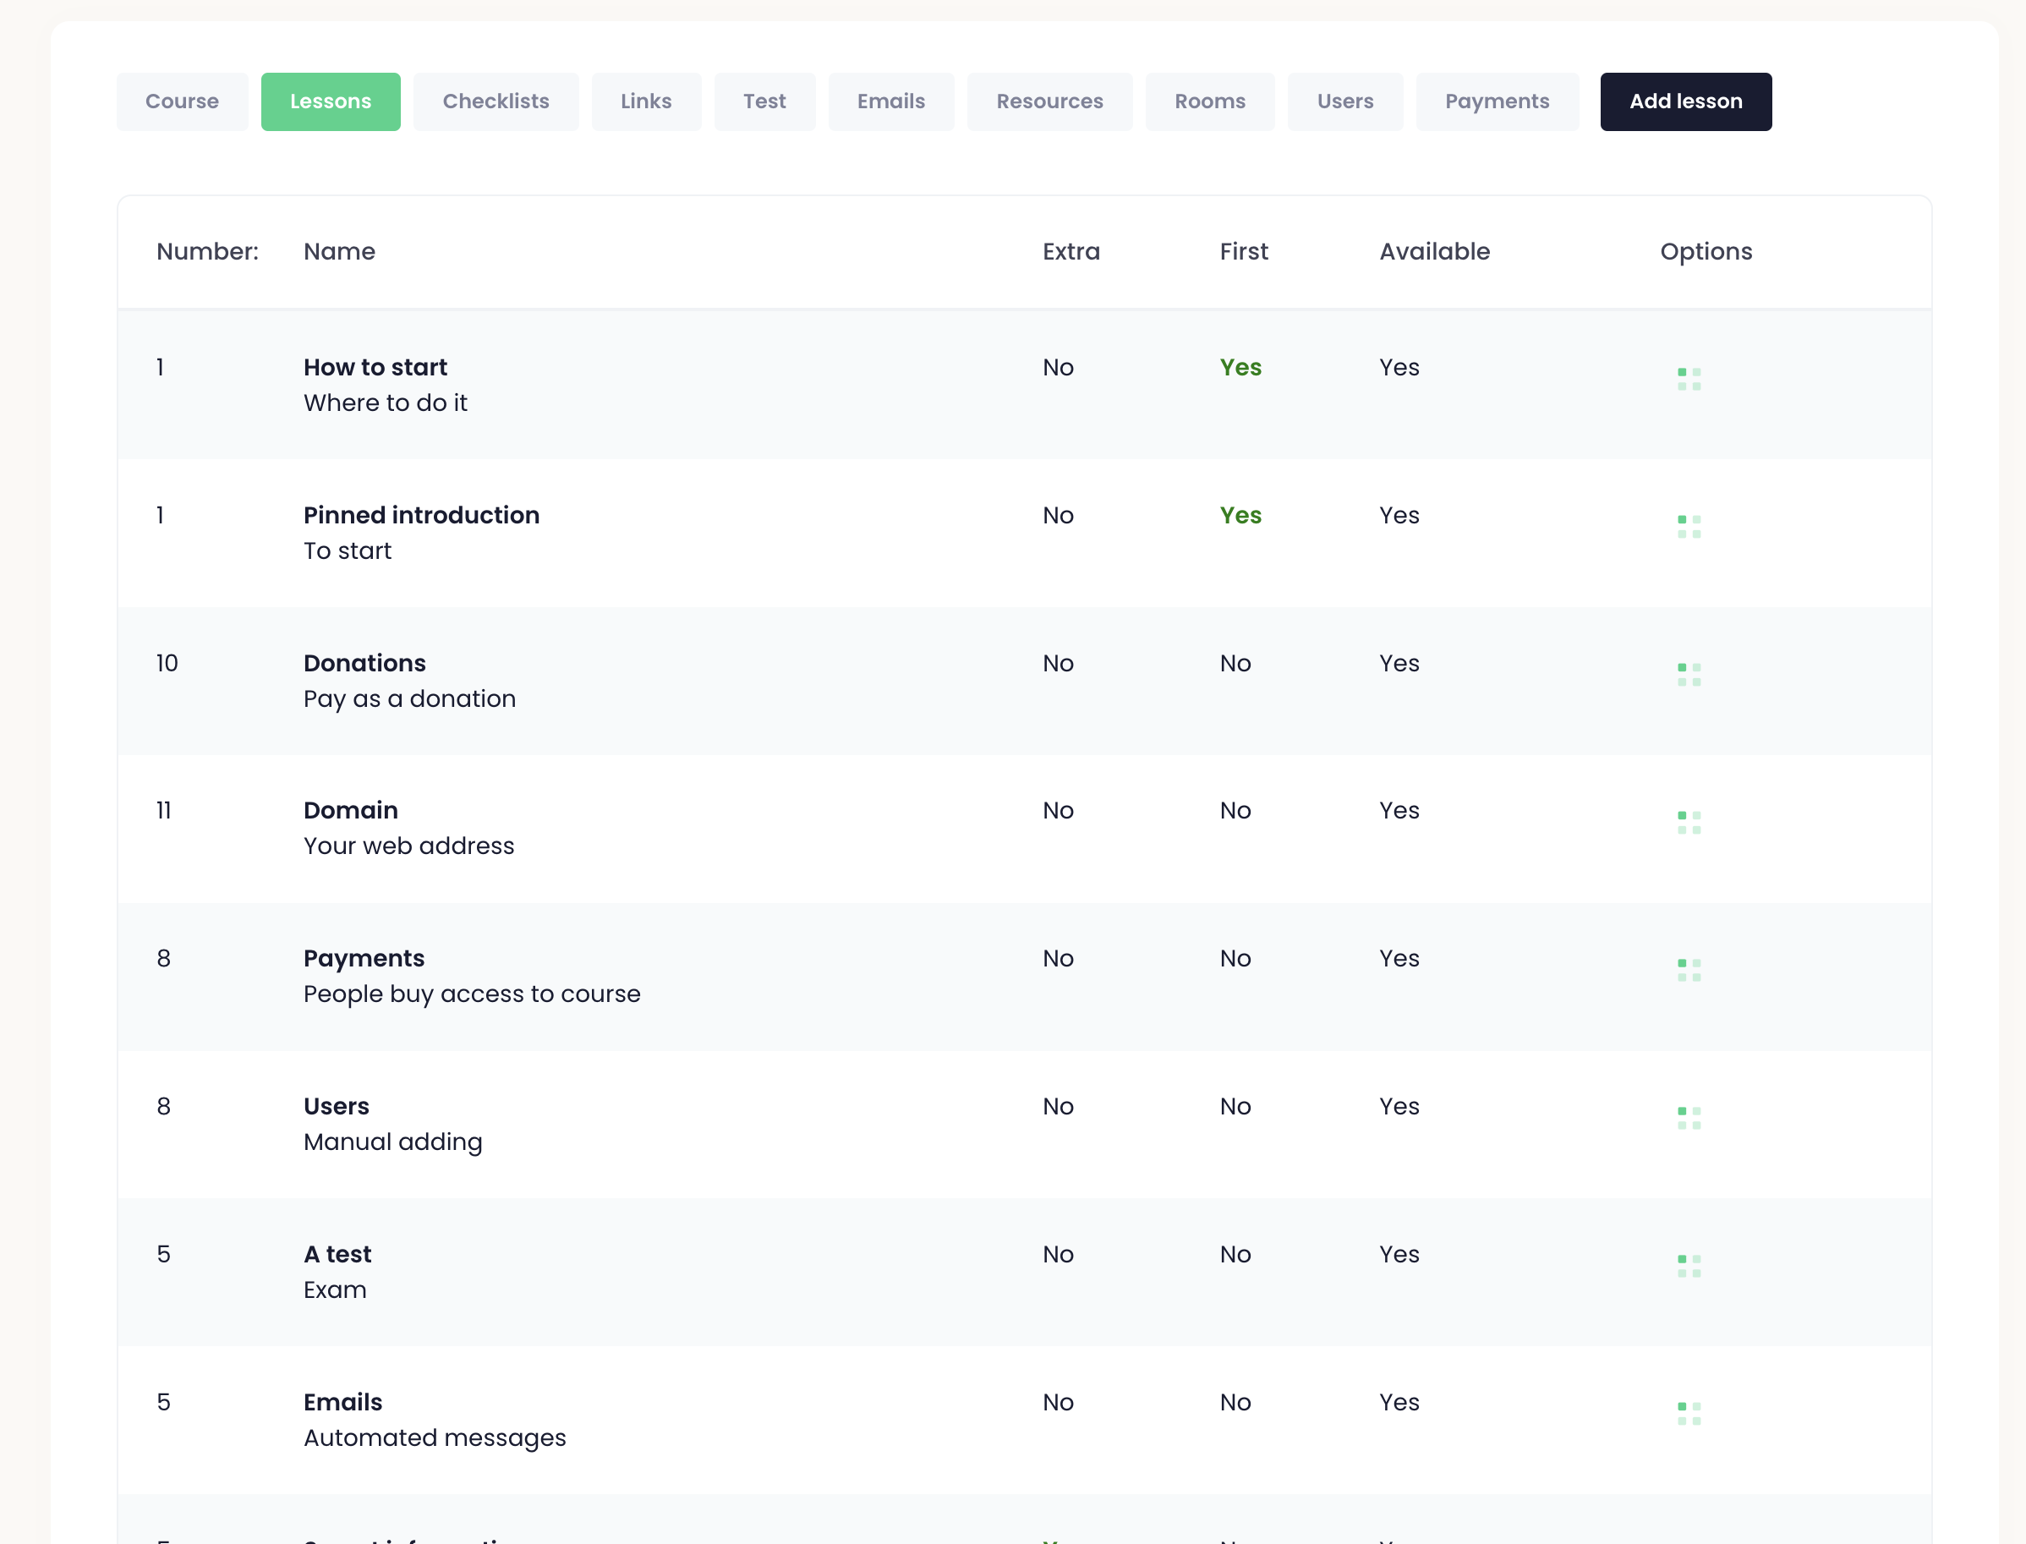Viewport: 2026px width, 1544px height.
Task: Click green Yes in How to start row
Action: tap(1240, 367)
